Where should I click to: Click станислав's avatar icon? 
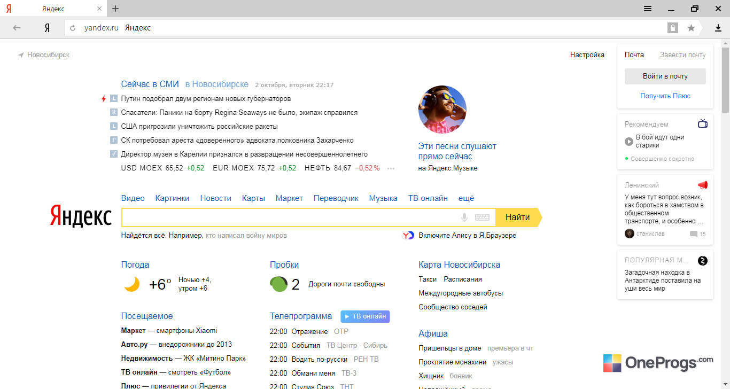point(630,234)
